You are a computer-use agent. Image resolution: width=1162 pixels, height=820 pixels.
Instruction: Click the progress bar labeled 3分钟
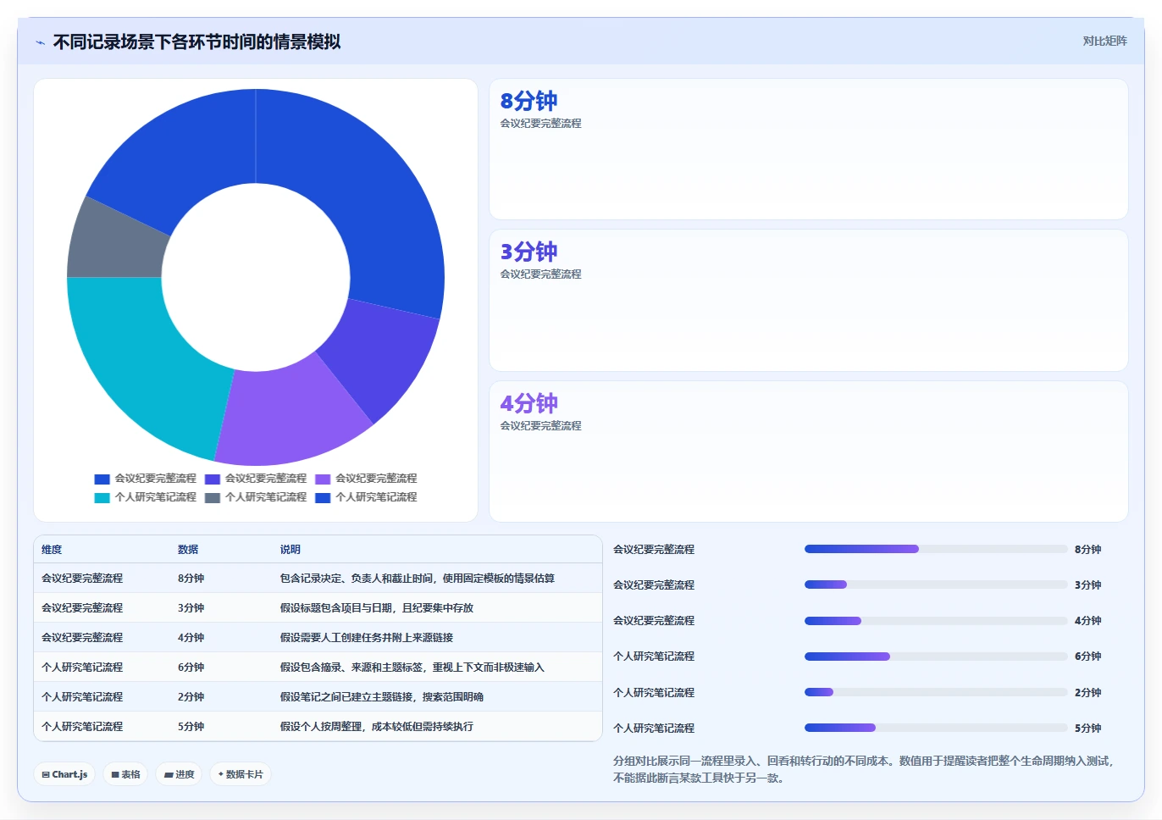pos(936,585)
